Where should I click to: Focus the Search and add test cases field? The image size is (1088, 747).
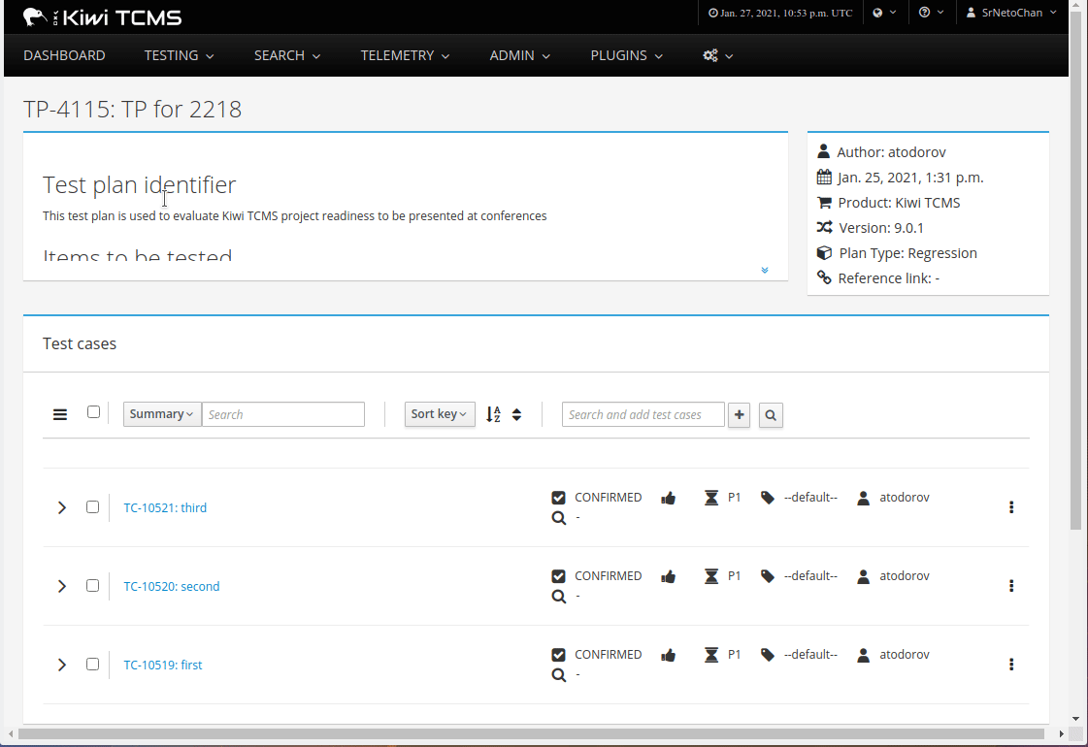coord(643,414)
